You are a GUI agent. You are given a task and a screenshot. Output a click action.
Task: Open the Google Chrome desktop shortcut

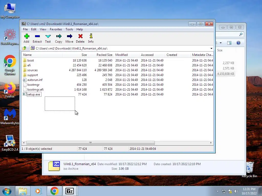point(10,65)
